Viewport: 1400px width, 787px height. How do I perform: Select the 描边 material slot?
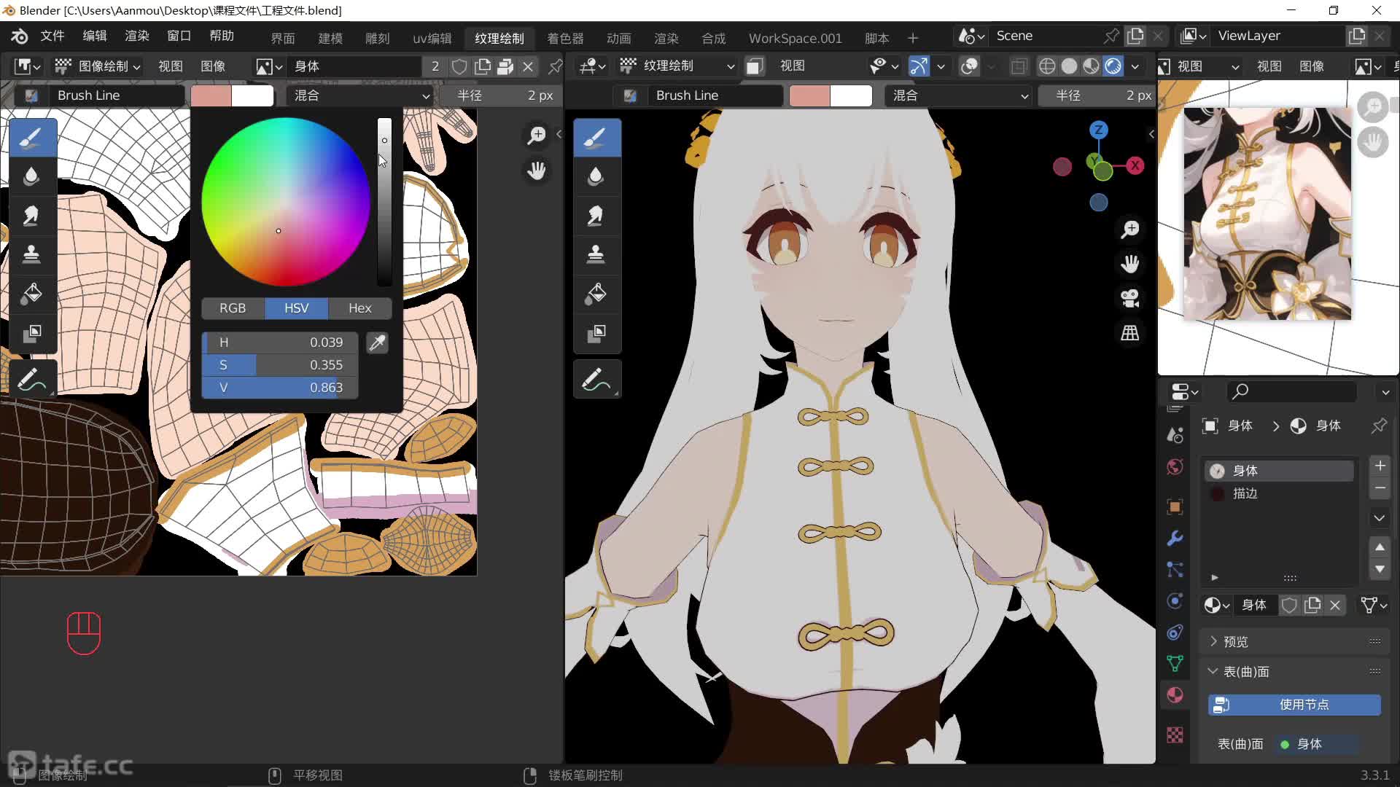1280,493
